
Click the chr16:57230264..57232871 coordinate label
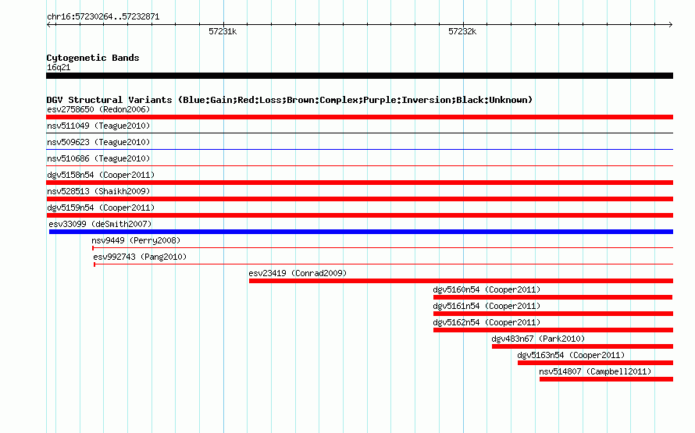click(x=103, y=16)
